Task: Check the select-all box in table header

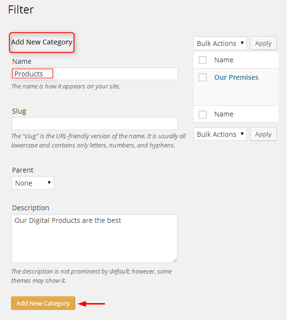Action: (x=203, y=60)
